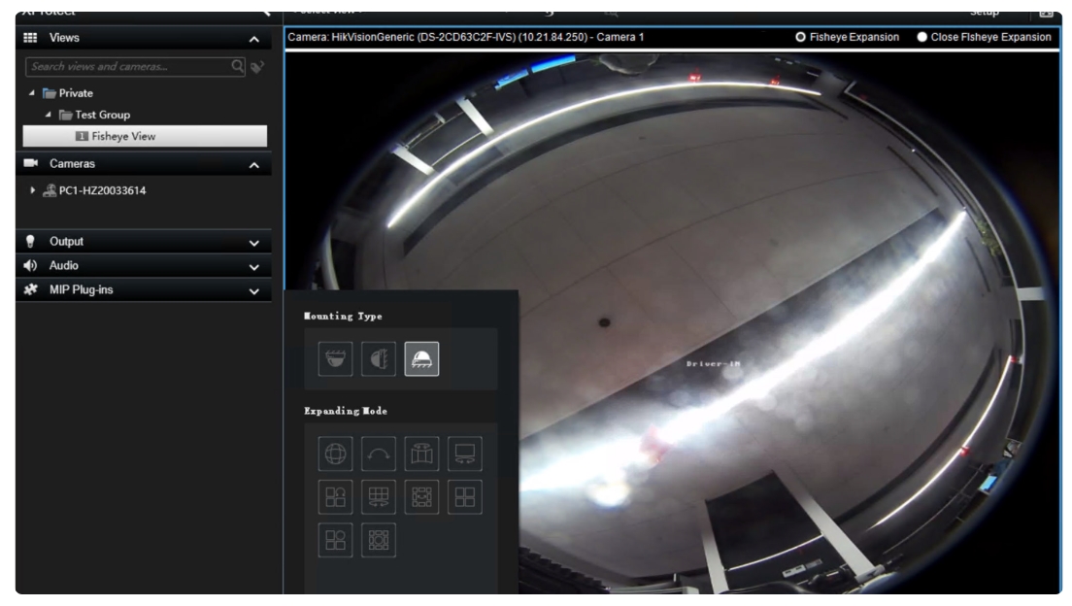Select the Fisheye Expansion radio button
Image resolution: width=1072 pixels, height=606 pixels.
coord(800,37)
